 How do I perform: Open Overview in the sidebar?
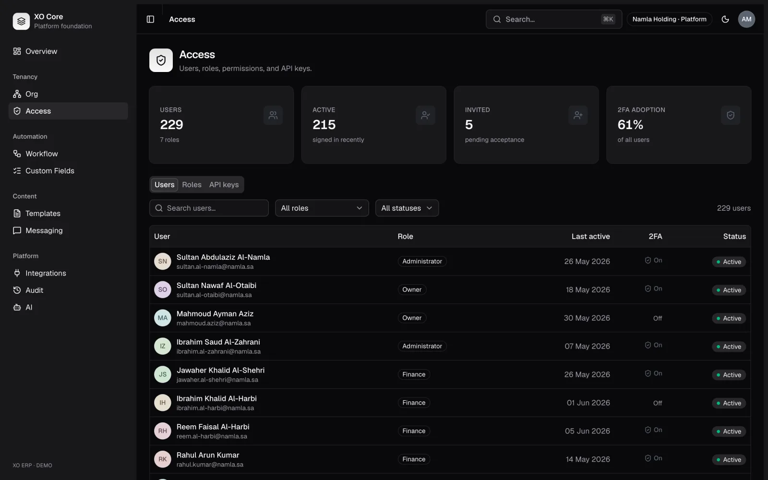pos(68,51)
